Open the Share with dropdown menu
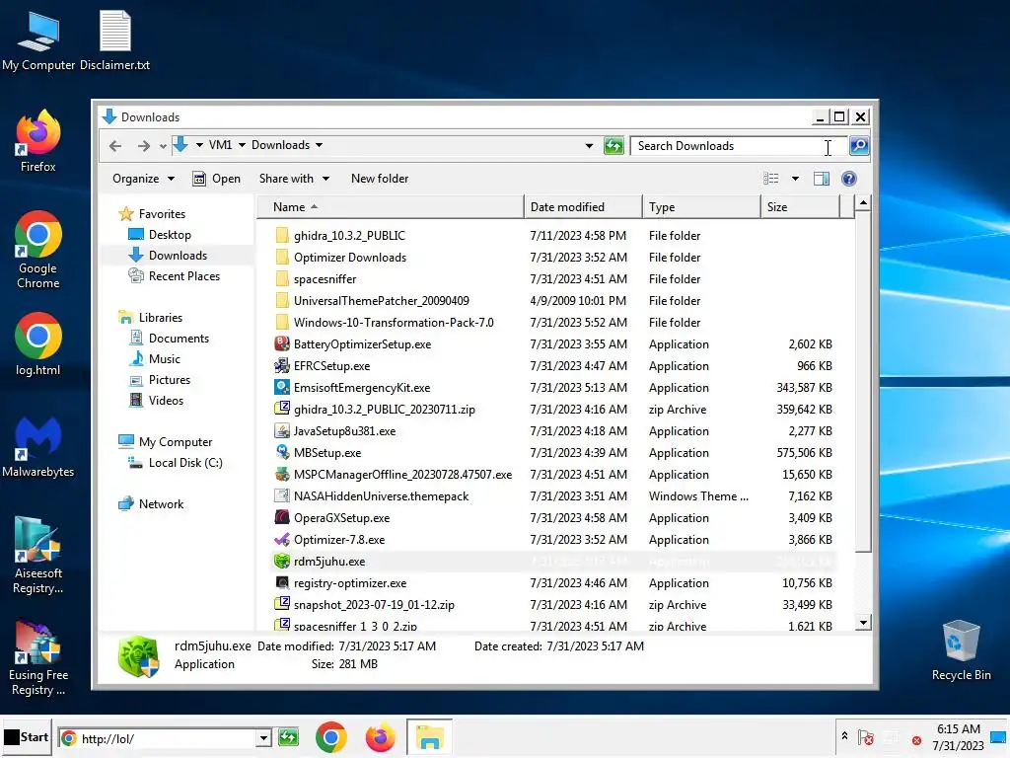 (294, 179)
